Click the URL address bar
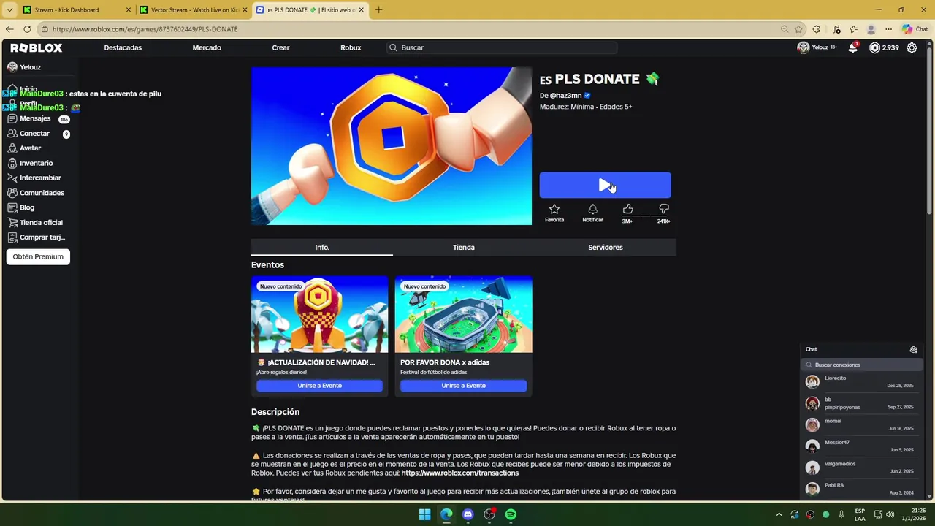935x526 pixels. click(x=409, y=29)
